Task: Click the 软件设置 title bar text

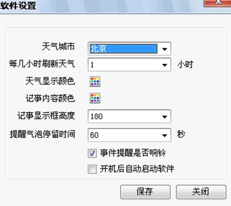Action: (x=18, y=5)
